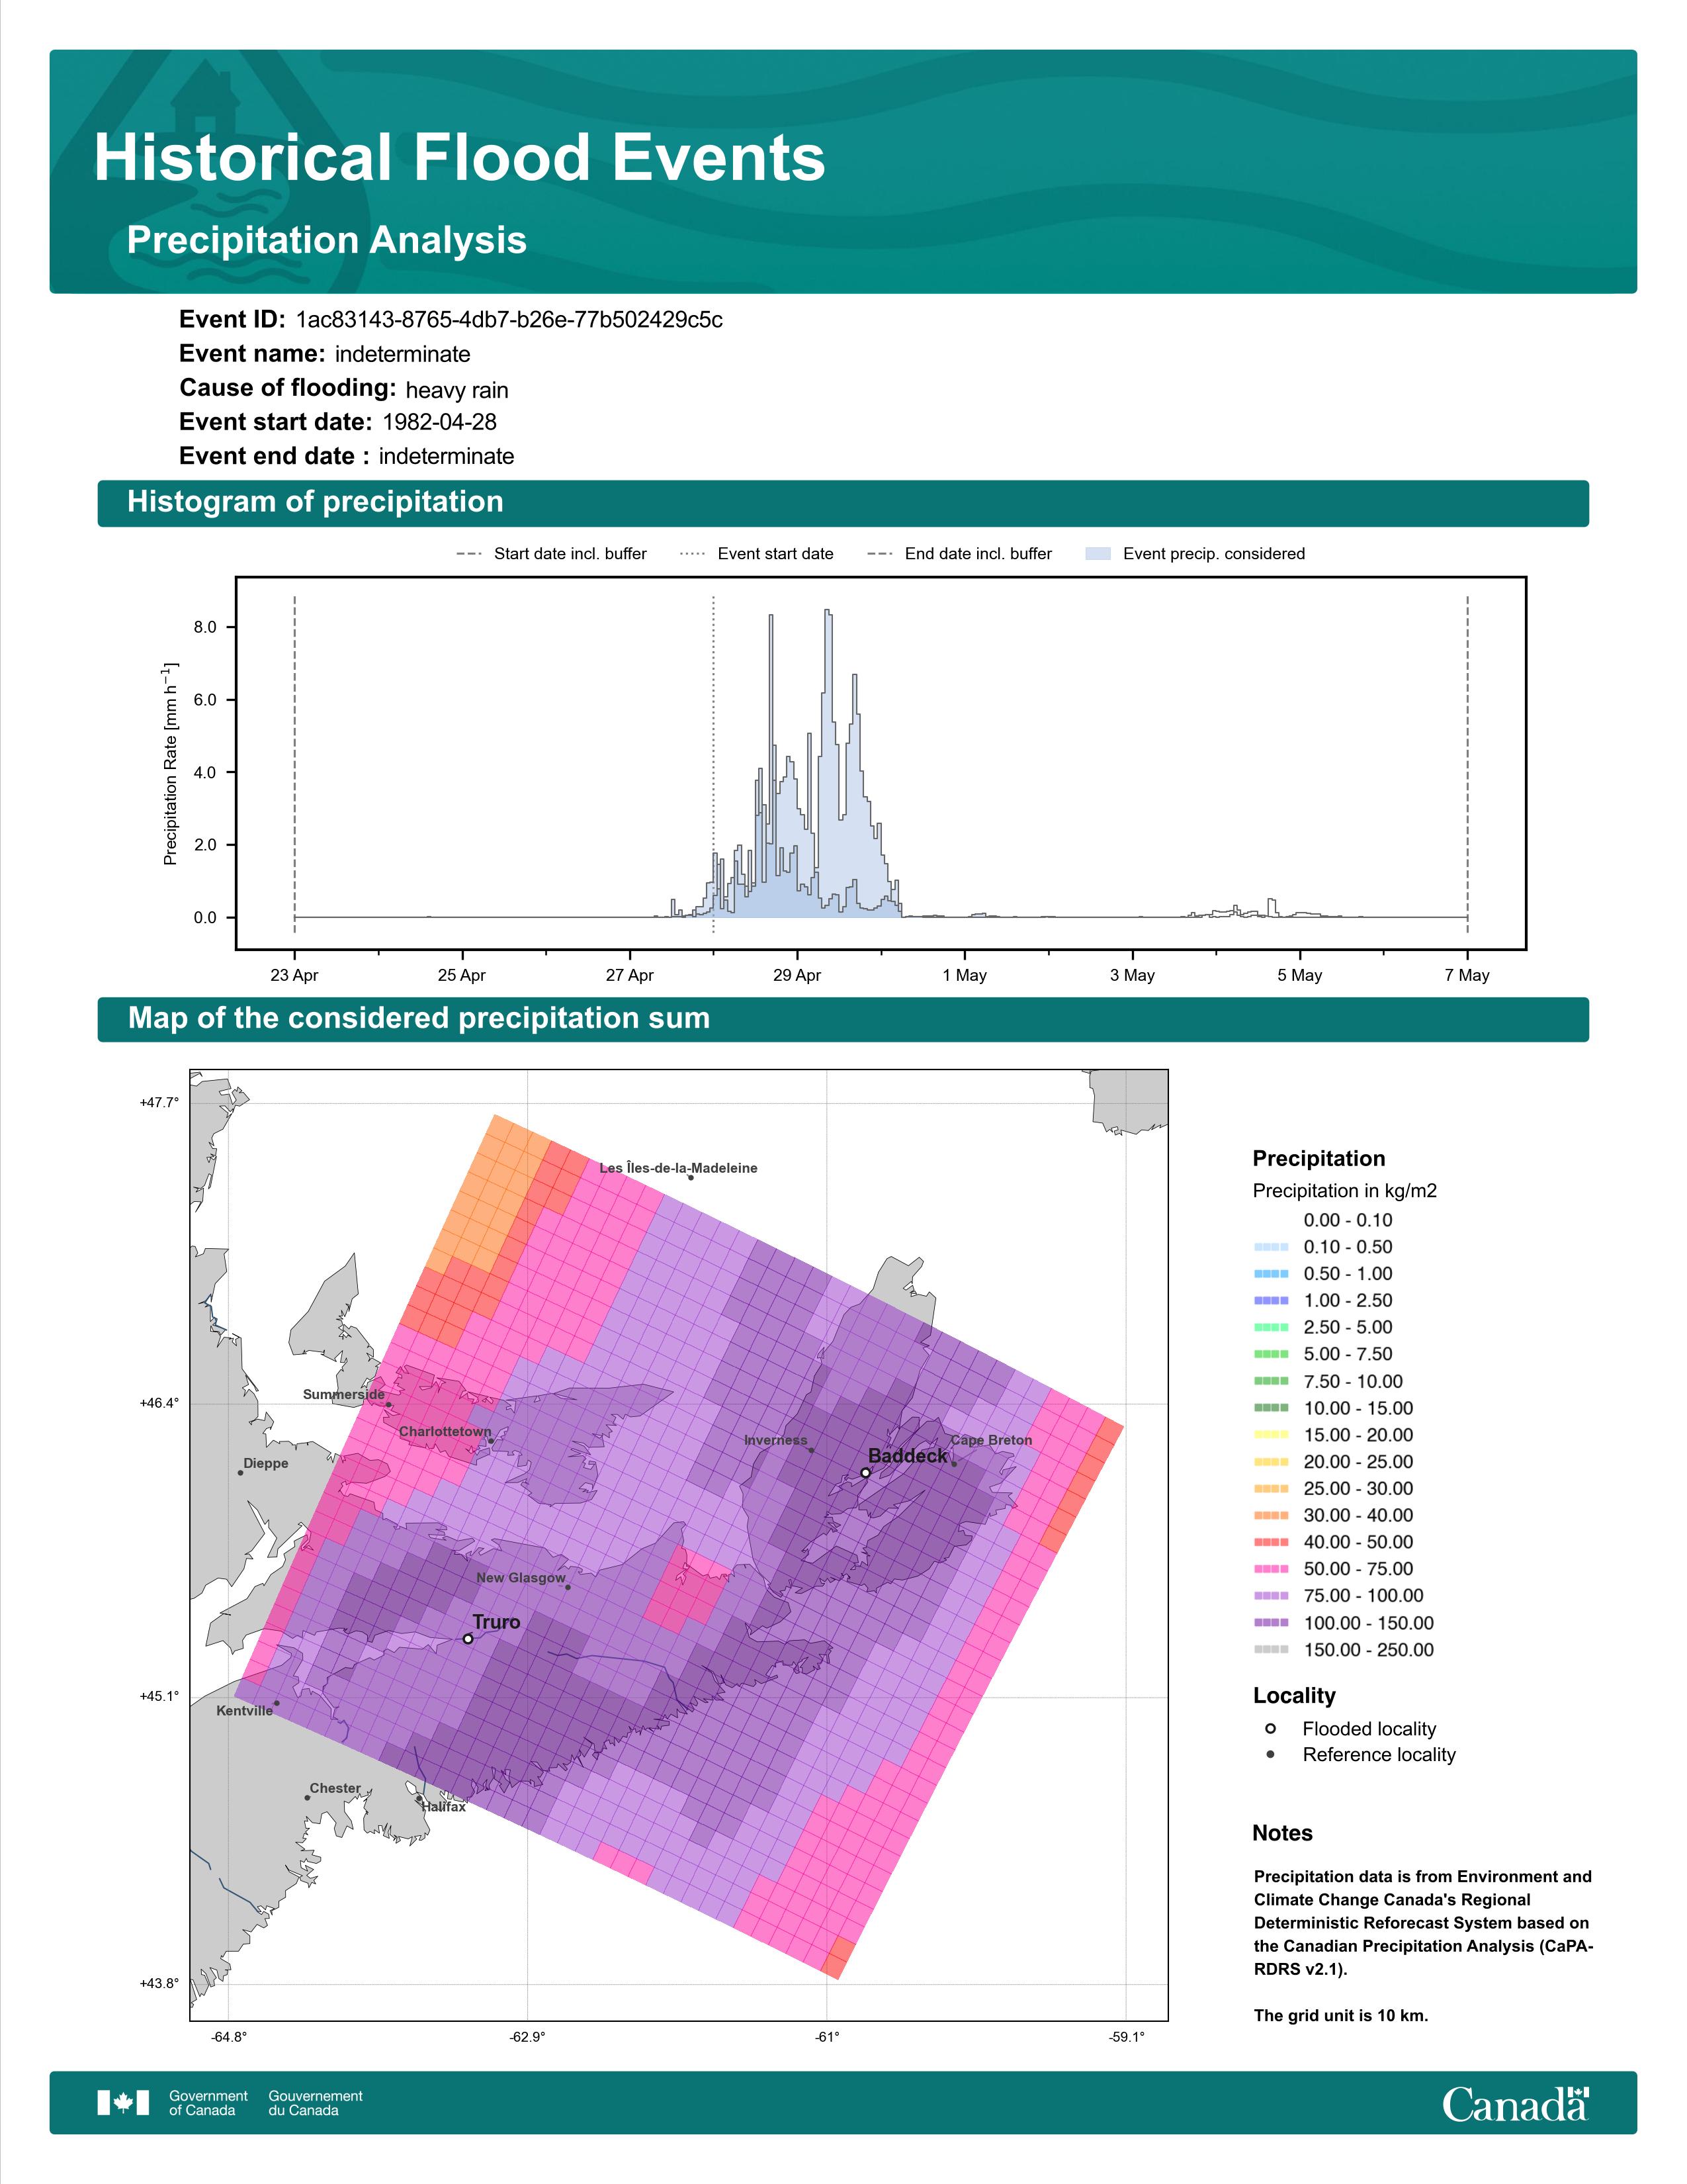
Task: Click the New Glasgow reference locality dot
Action: pyautogui.click(x=568, y=1587)
